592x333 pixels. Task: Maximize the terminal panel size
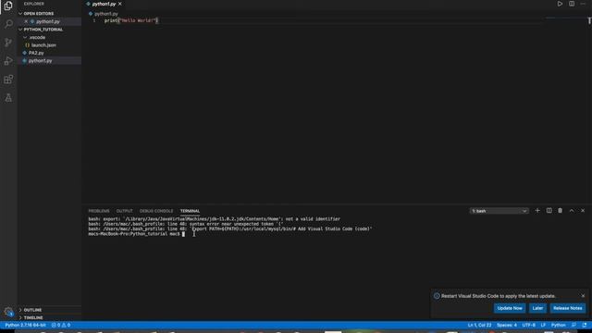click(x=572, y=211)
